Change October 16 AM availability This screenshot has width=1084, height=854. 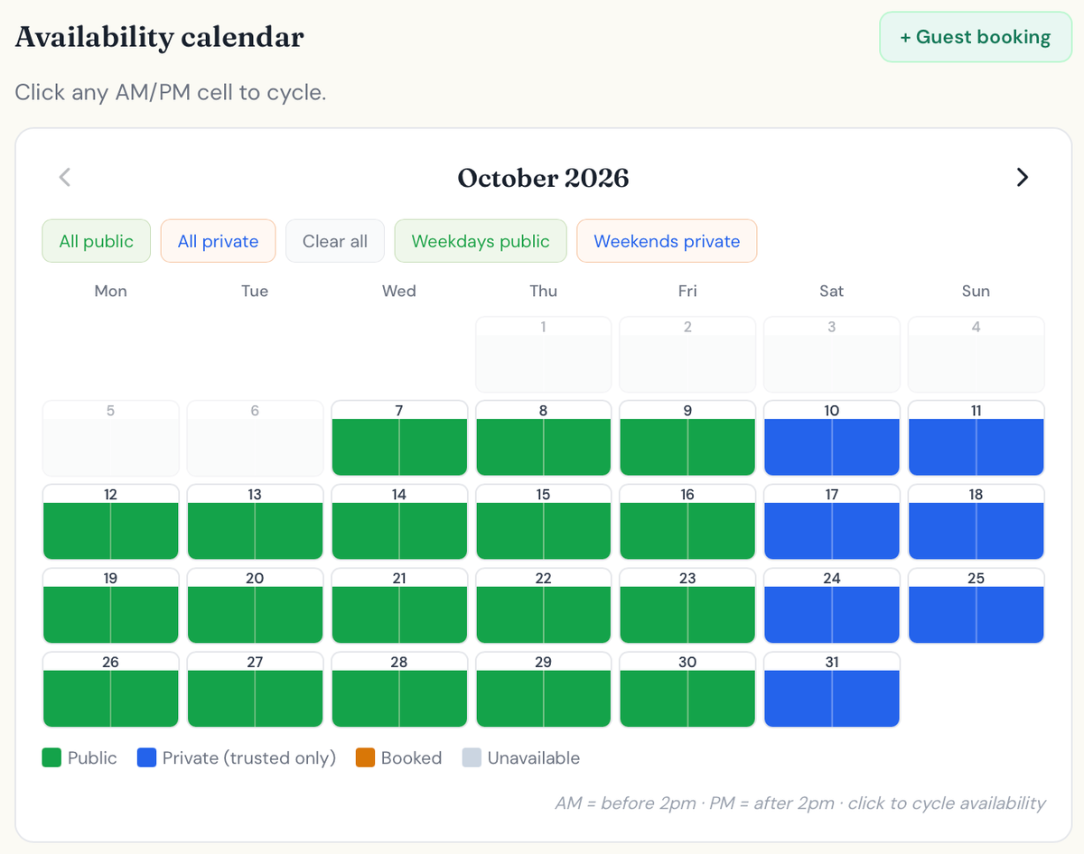655,531
